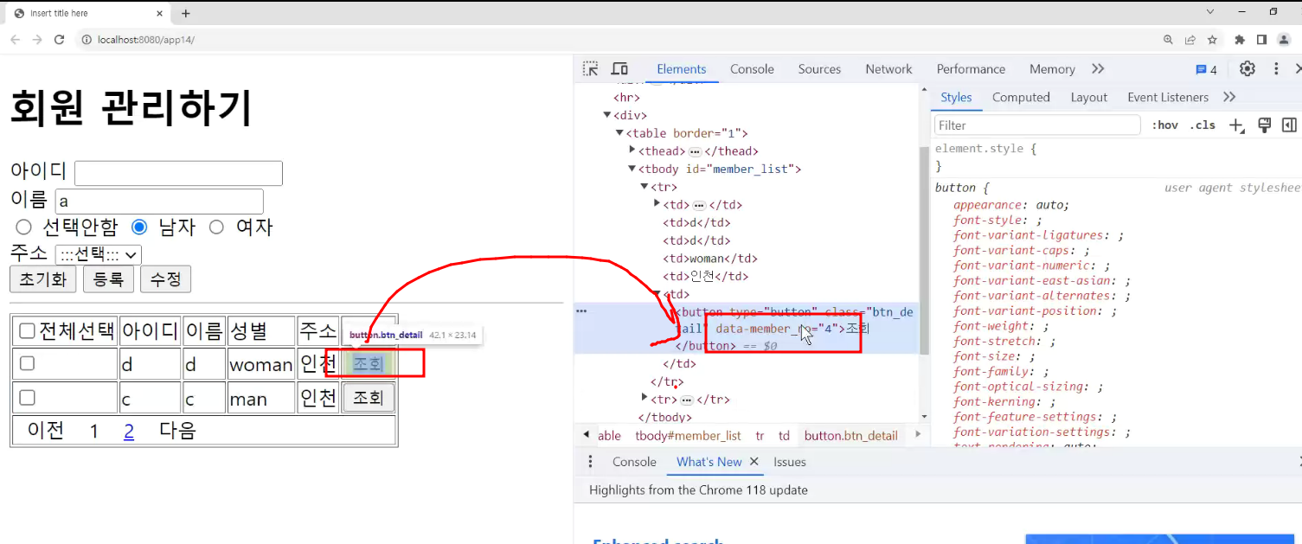
Task: Click the 이름 input field containing a
Action: (x=159, y=201)
